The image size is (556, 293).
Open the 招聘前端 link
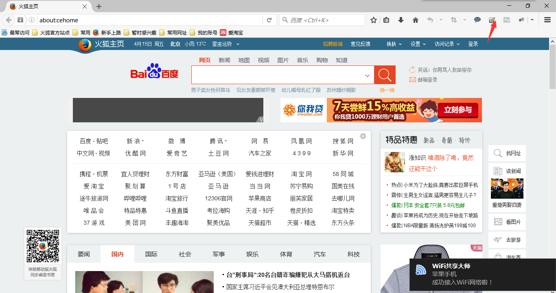pos(333,44)
